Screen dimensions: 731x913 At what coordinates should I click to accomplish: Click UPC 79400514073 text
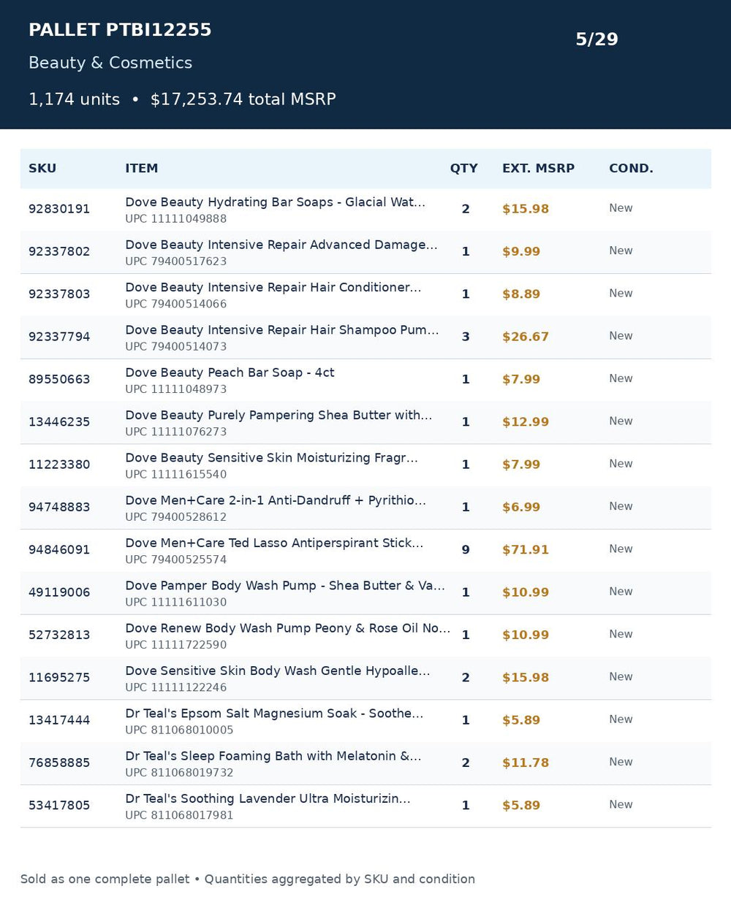click(x=175, y=346)
